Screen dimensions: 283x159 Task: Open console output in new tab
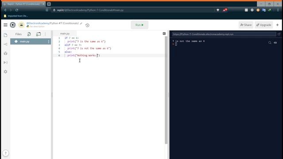pos(279,34)
